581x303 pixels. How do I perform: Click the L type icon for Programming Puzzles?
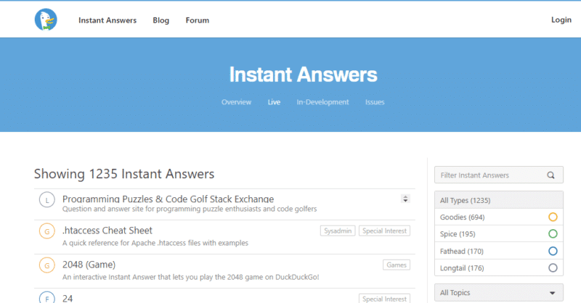point(47,200)
